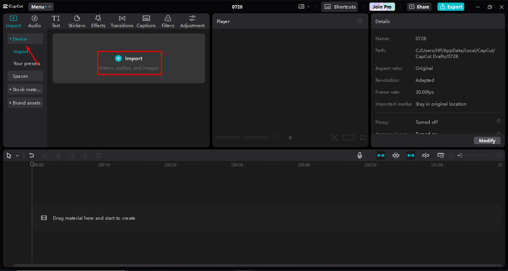This screenshot has width=508, height=271.
Task: Click the timeline zoom in icon
Action: pos(499,156)
